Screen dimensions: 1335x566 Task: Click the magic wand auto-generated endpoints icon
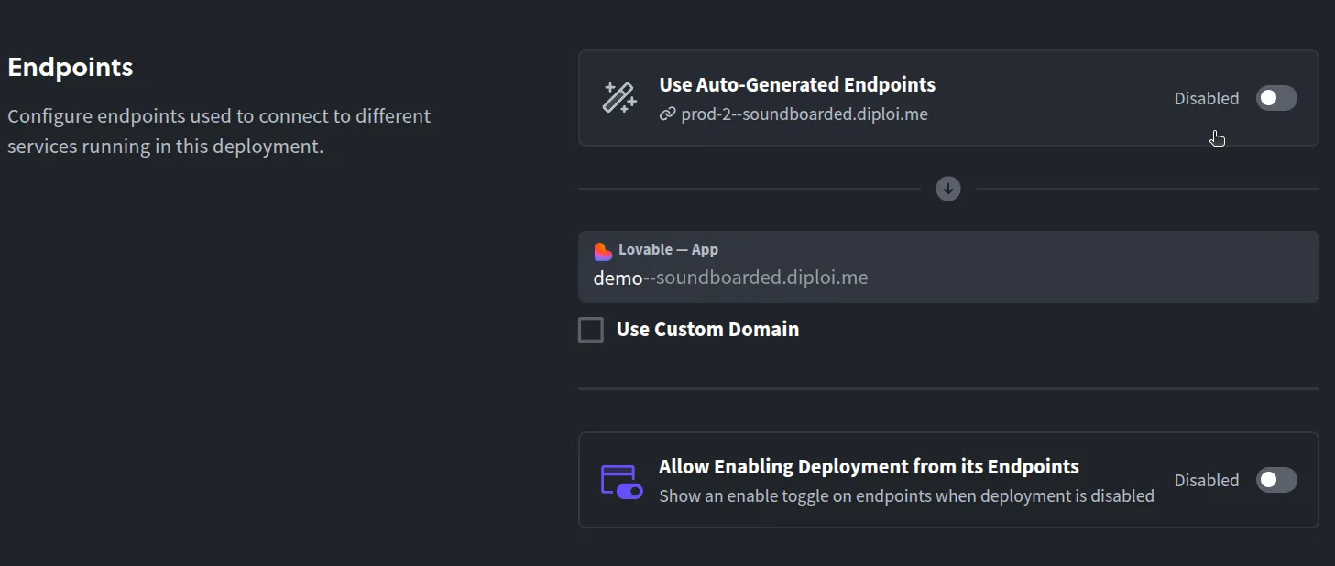(x=619, y=98)
